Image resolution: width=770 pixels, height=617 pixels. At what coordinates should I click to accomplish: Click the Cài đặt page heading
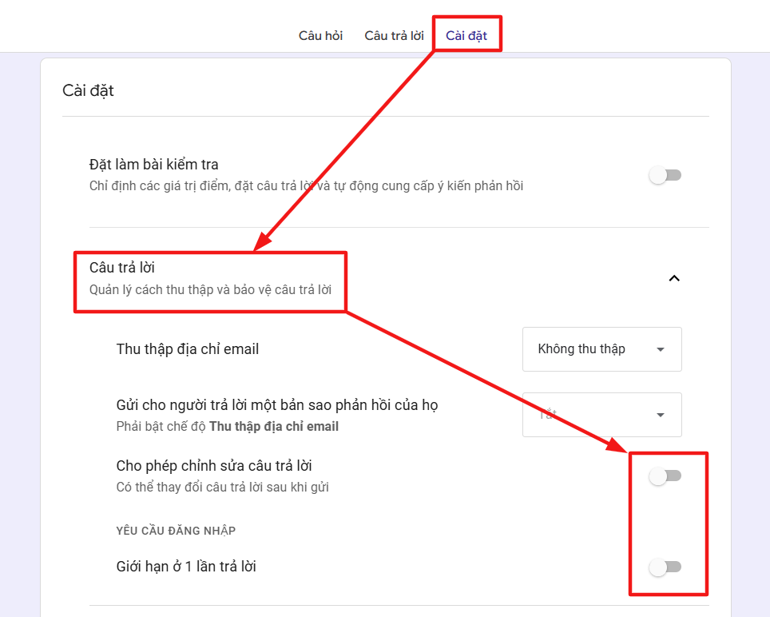pyautogui.click(x=88, y=90)
